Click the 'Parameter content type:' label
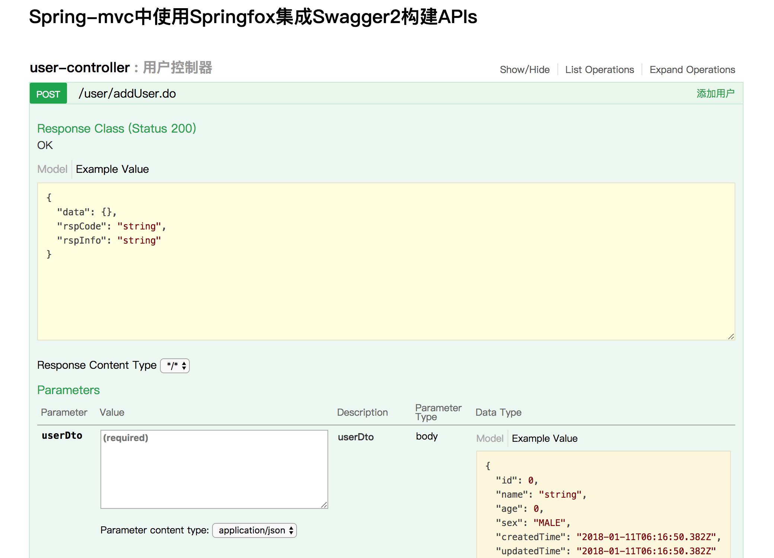Viewport: 774px width, 558px height. 154,530
